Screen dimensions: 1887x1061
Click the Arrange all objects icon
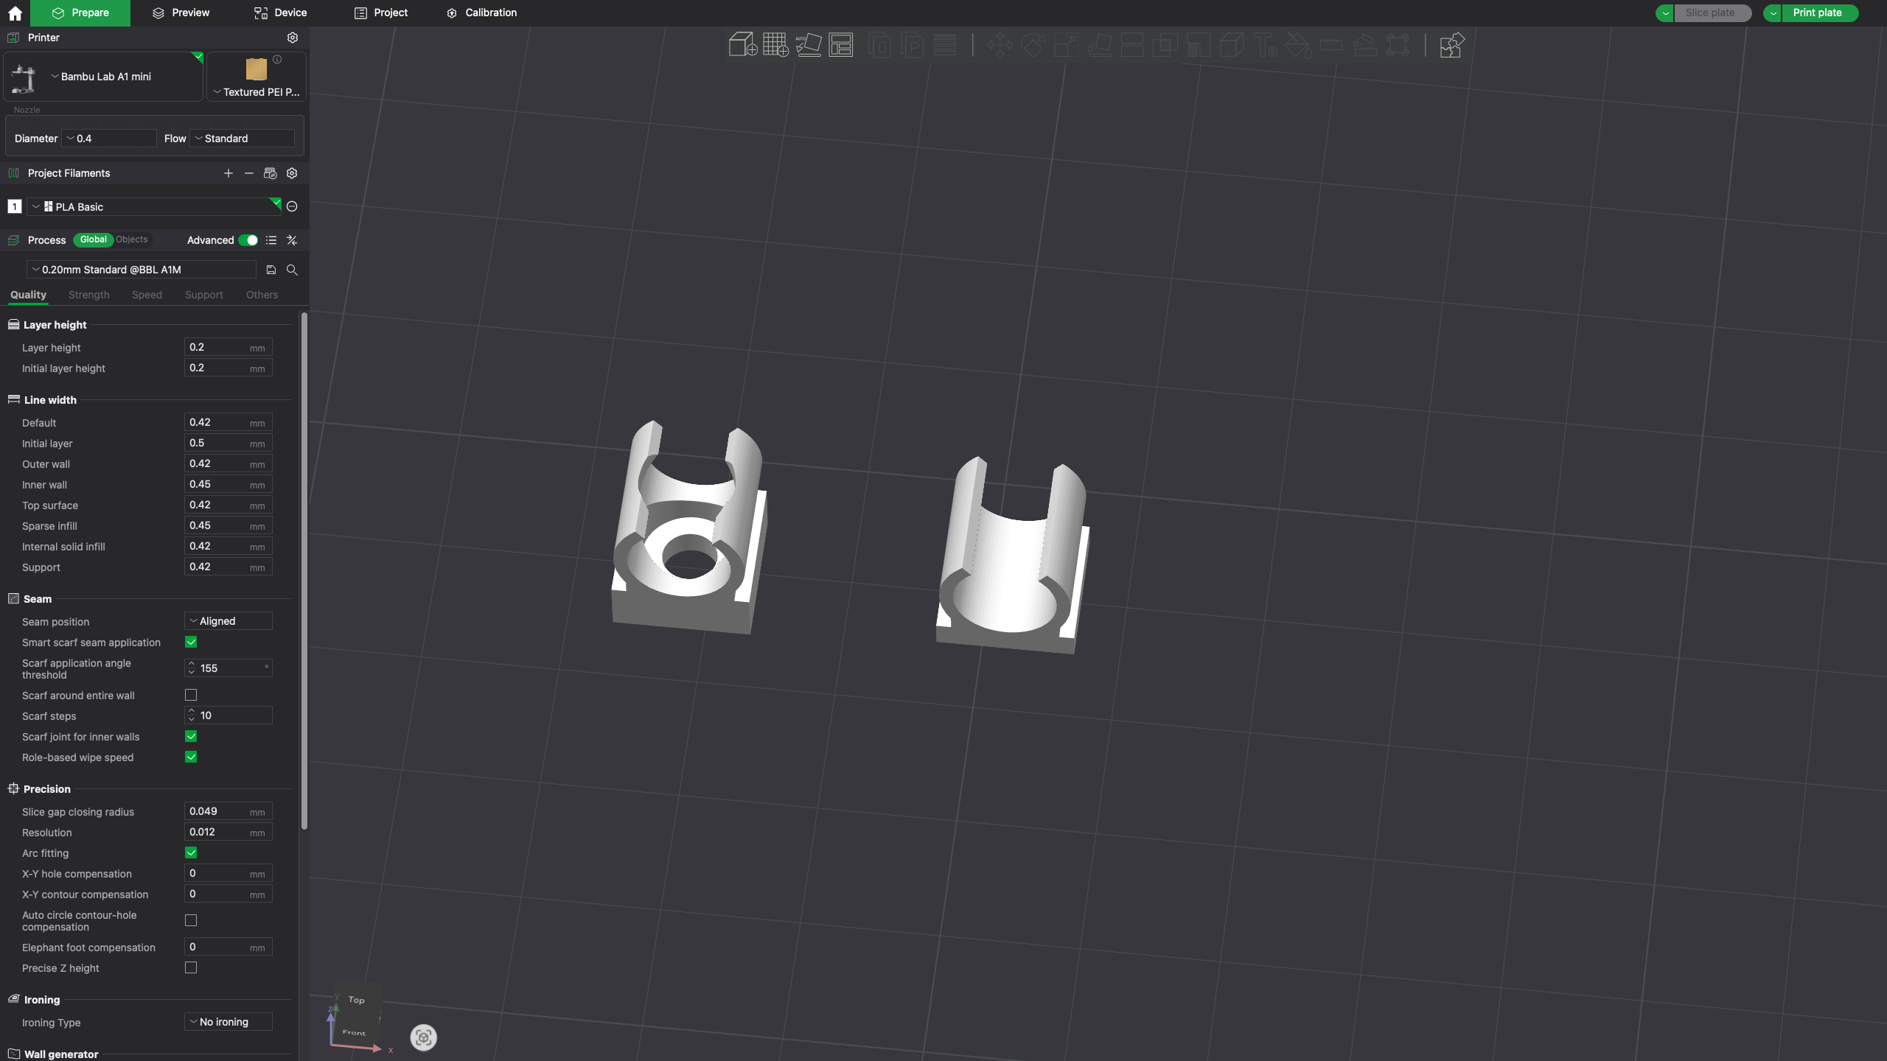click(x=841, y=45)
